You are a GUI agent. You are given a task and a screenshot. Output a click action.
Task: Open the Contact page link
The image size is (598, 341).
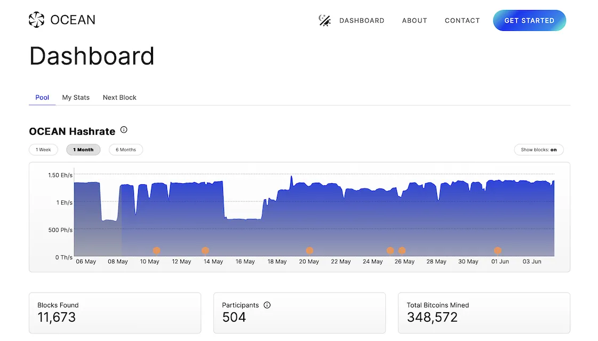coord(462,21)
